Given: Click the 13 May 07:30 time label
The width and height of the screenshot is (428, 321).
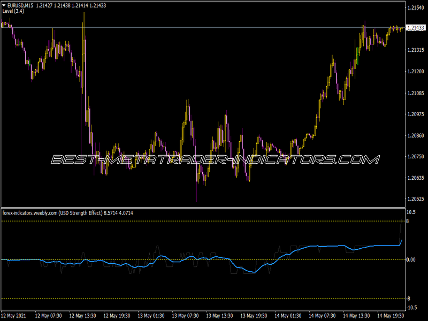Looking at the screenshot, I should (x=185, y=316).
